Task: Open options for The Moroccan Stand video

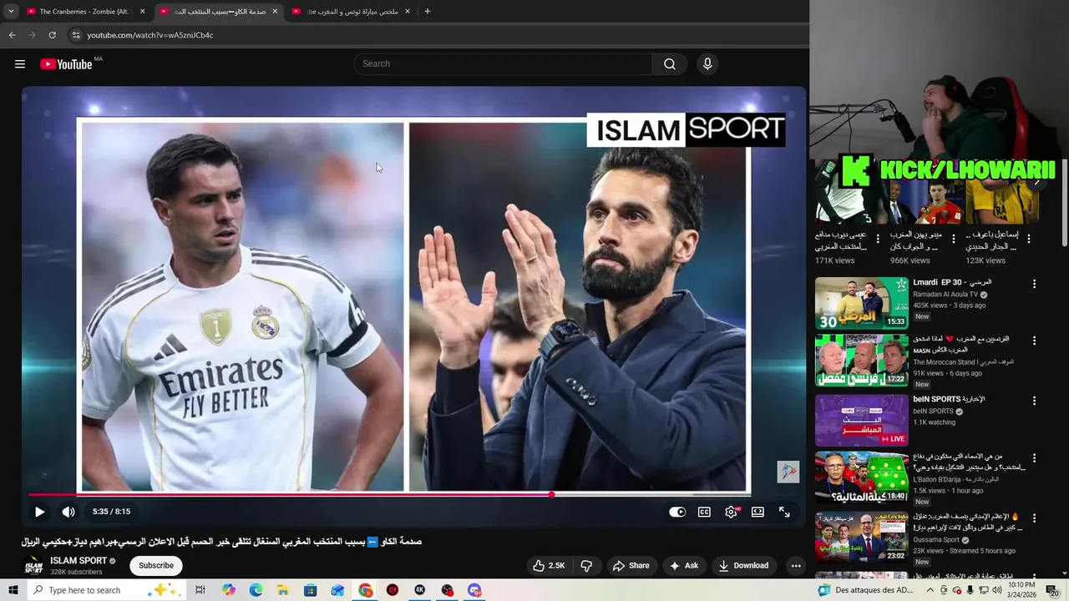Action: [1034, 341]
